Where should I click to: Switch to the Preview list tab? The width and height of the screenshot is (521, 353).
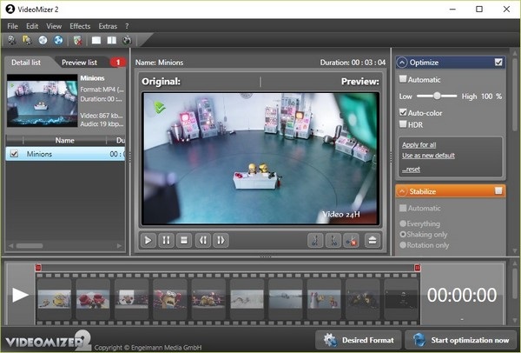80,63
